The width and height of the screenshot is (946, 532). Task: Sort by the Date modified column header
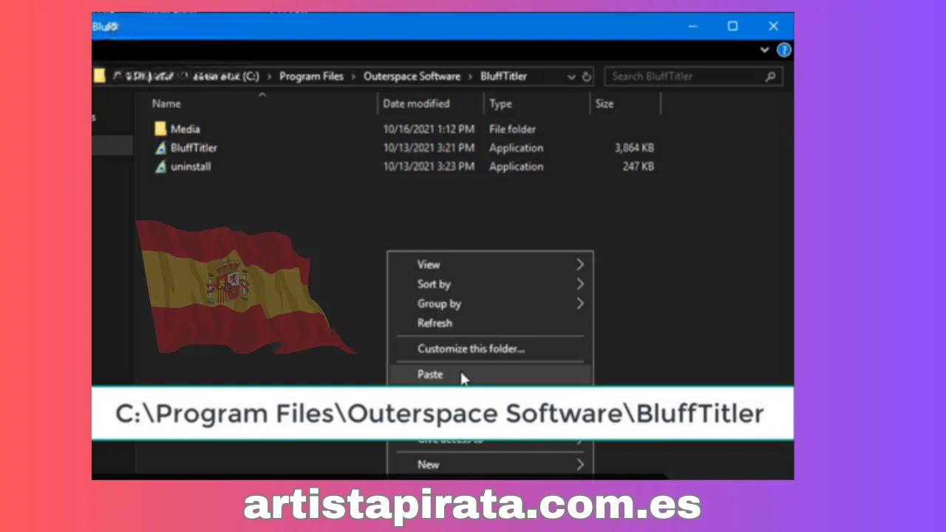click(x=416, y=103)
